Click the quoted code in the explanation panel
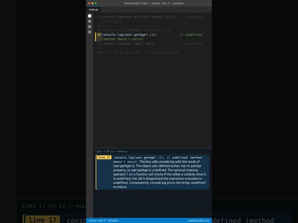This screenshot has width=298, height=223. (157, 159)
